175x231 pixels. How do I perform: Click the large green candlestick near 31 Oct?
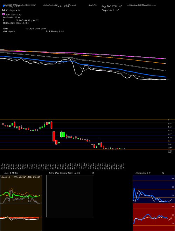click(63, 134)
